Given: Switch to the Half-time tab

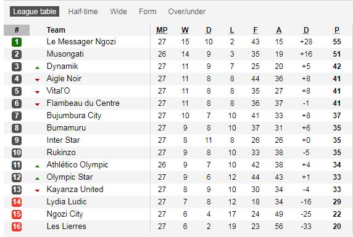Looking at the screenshot, I should [x=83, y=12].
